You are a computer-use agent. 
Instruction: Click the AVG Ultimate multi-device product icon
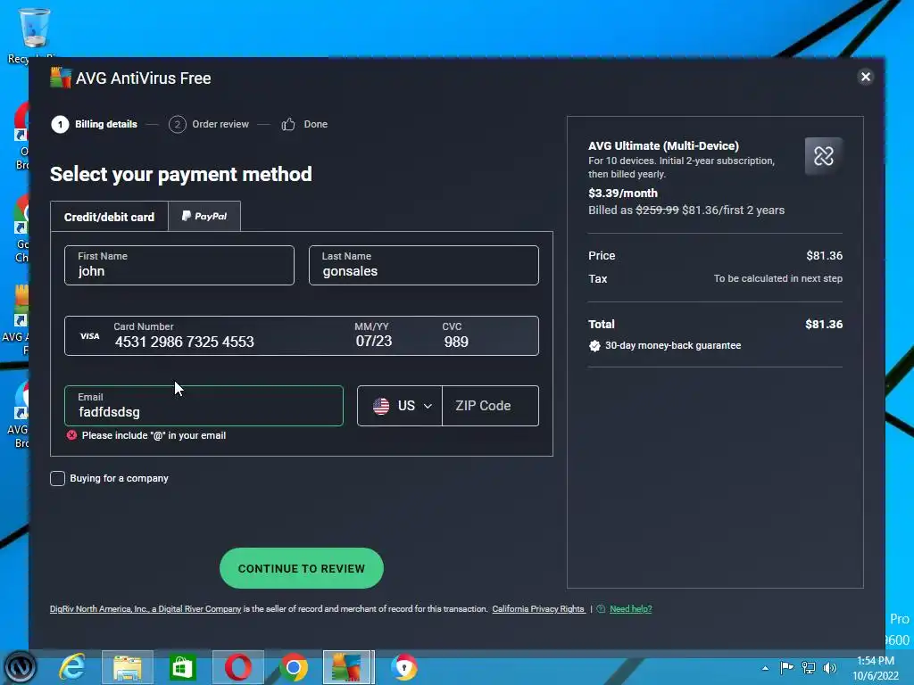(x=823, y=156)
